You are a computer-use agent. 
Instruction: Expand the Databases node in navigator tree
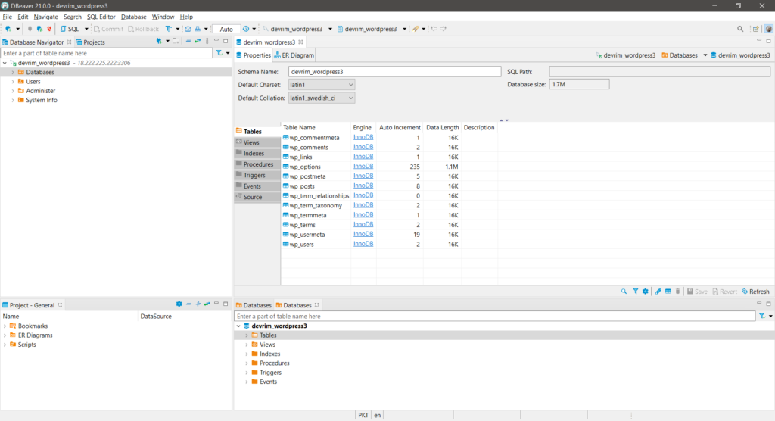(x=13, y=72)
